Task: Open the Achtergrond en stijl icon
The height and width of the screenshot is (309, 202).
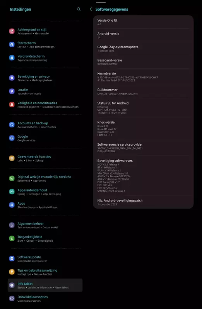Action: pos(12,31)
